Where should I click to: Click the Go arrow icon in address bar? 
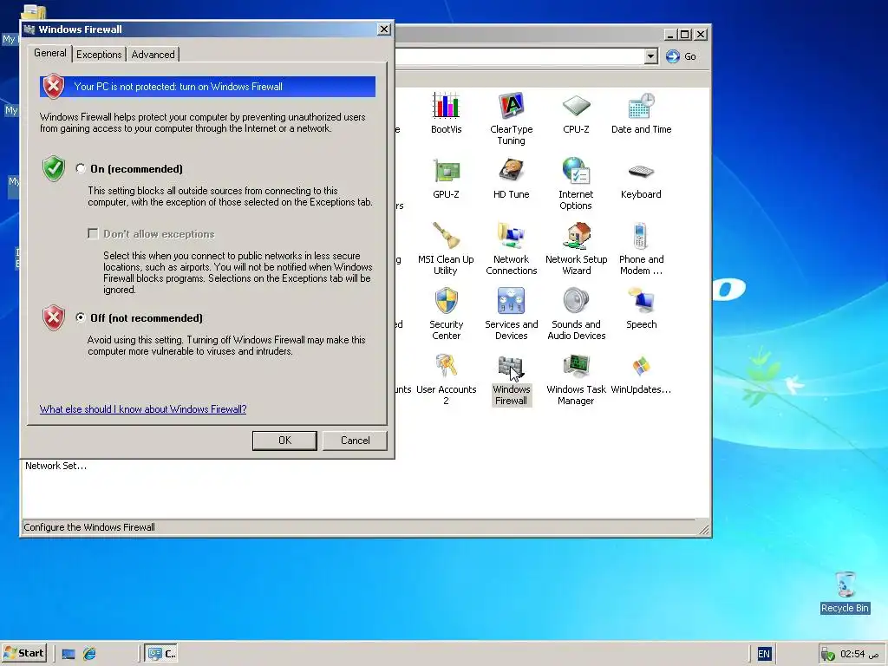point(672,56)
